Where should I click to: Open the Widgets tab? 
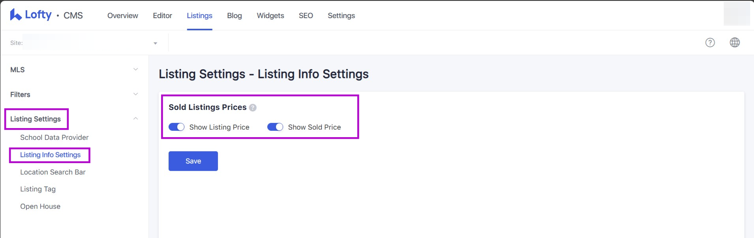pos(270,15)
